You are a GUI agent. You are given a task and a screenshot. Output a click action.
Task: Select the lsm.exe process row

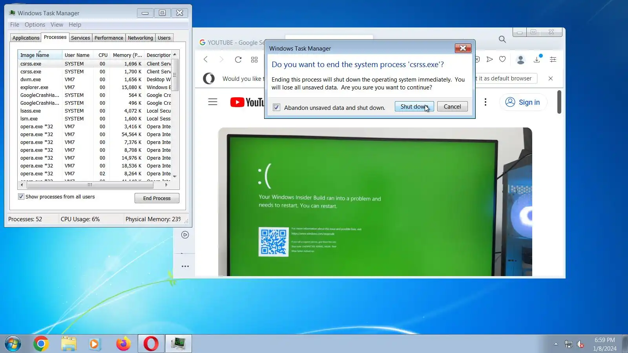[94, 119]
